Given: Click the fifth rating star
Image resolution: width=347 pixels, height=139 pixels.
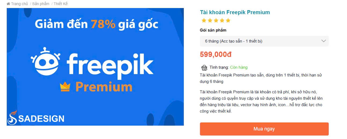Looking at the screenshot, I should tap(228, 21).
